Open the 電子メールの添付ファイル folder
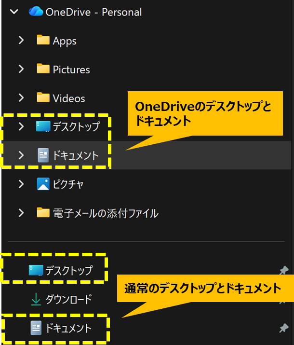The height and width of the screenshot is (345, 294). pos(105,213)
